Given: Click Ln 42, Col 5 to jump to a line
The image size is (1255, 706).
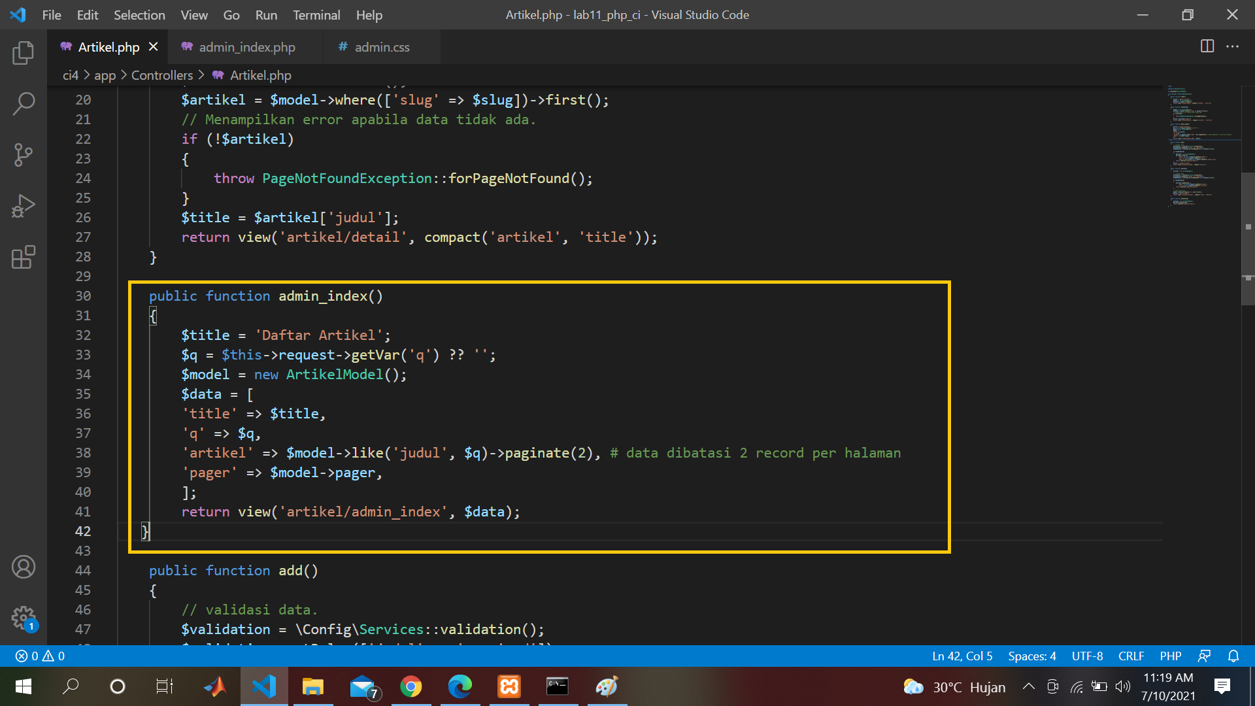Looking at the screenshot, I should pyautogui.click(x=962, y=656).
